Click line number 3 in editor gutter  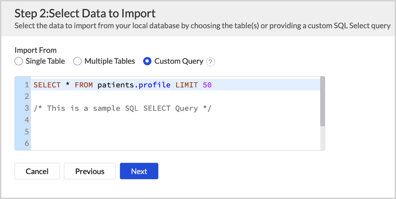tap(27, 108)
